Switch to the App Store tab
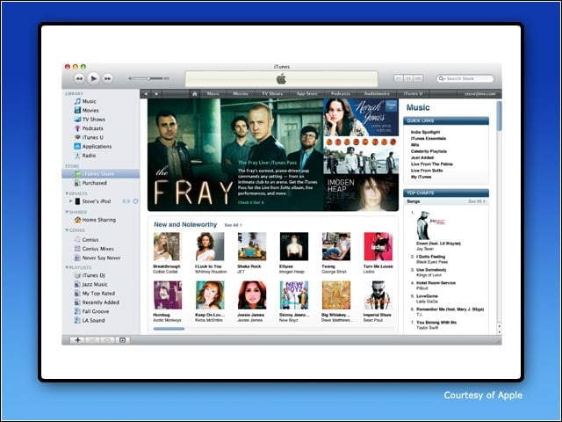This screenshot has width=562, height=422. click(306, 94)
